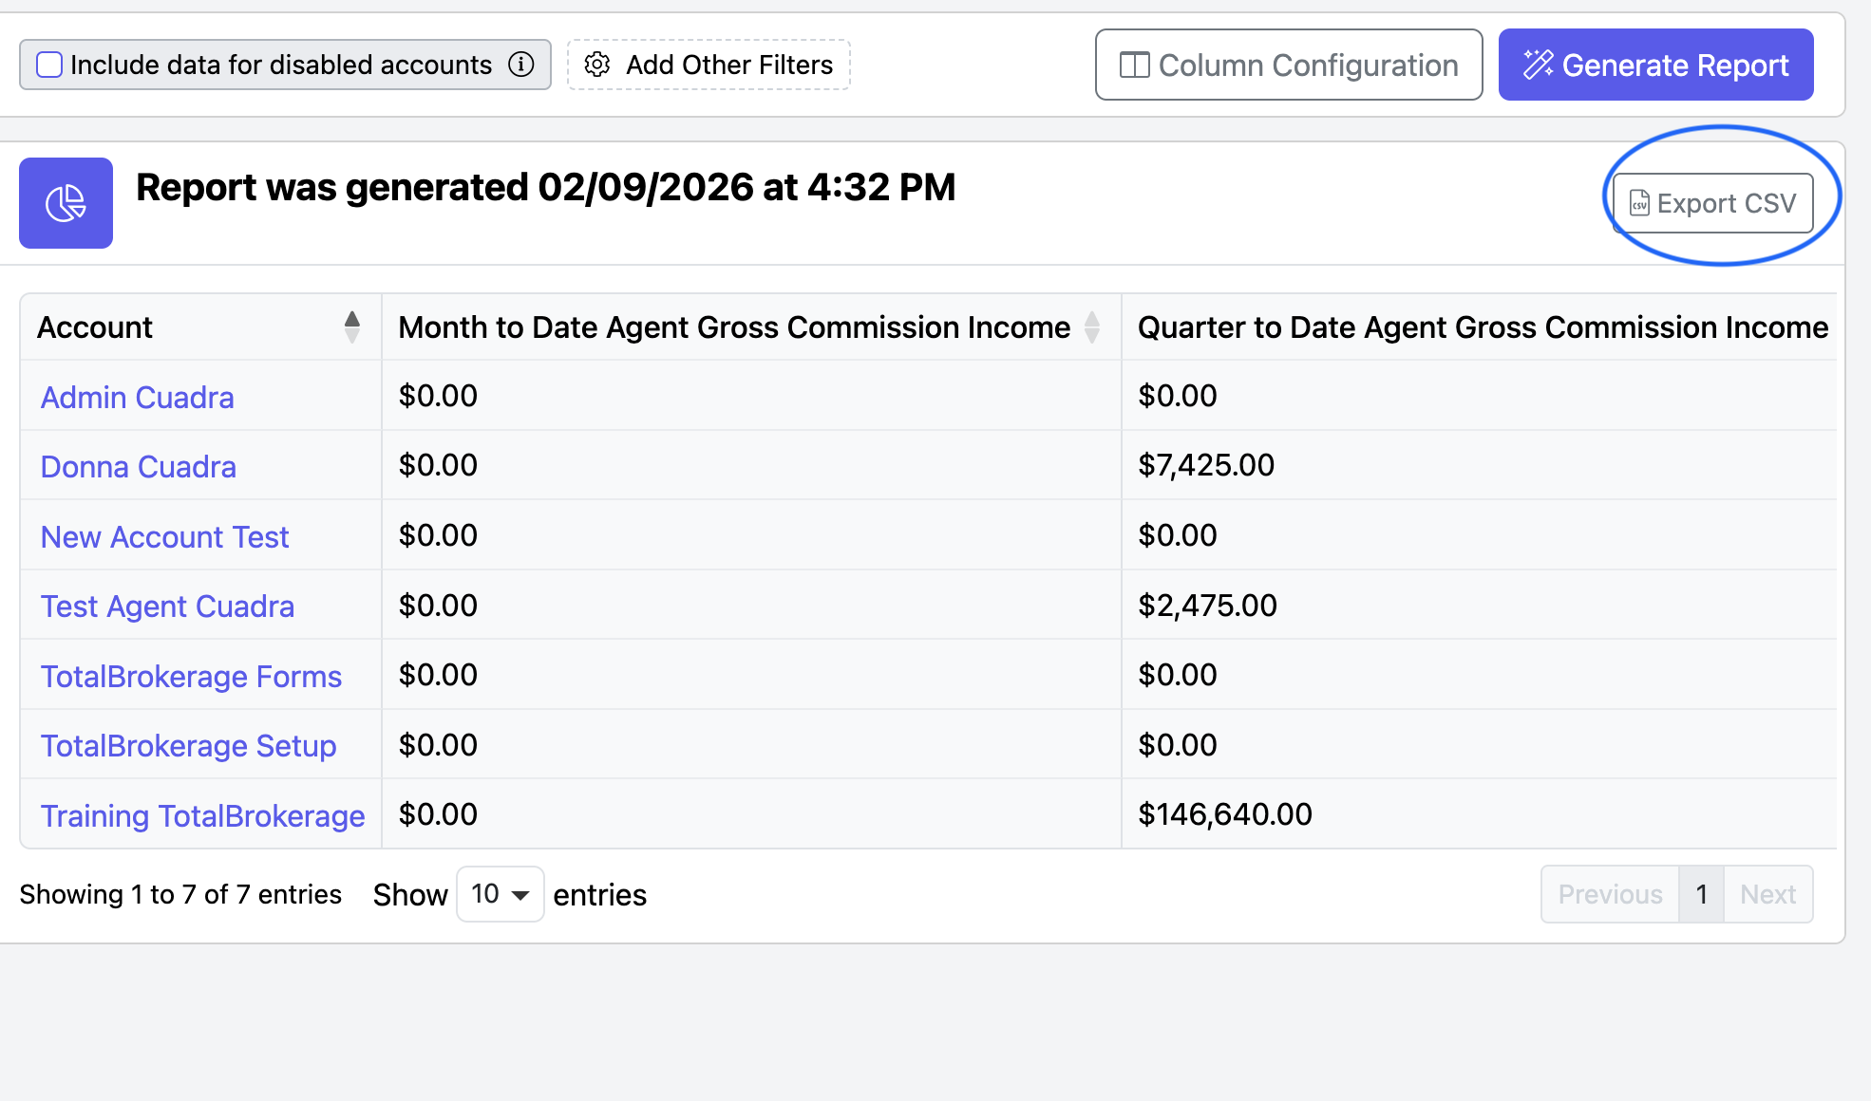Open the TotalBrokerage Forms account link

point(191,676)
